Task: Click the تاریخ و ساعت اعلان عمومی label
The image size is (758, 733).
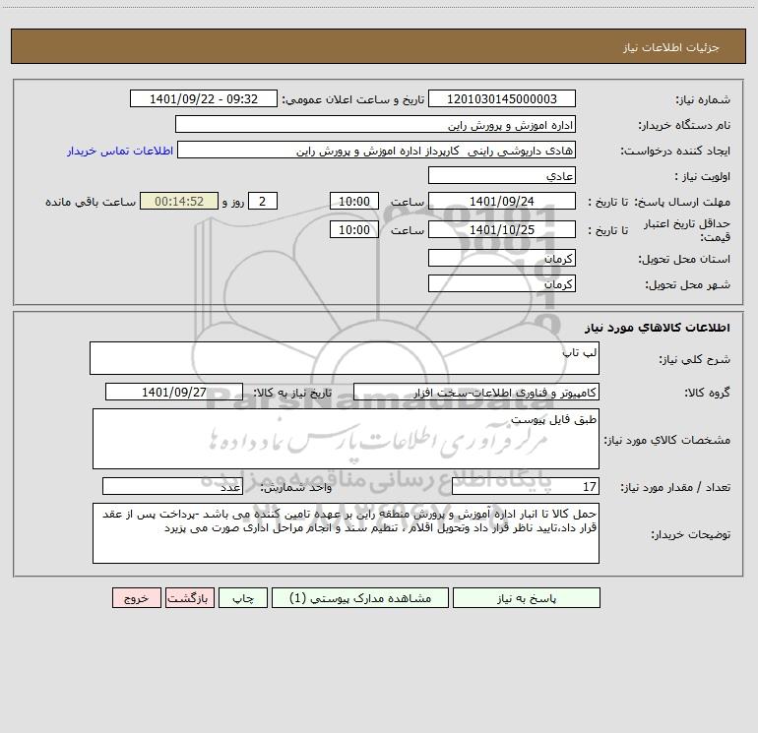Action: tap(352, 99)
